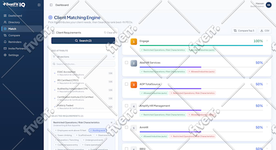Click the Invite Partner envelope icon
The width and height of the screenshot is (276, 150).
pos(5,48)
